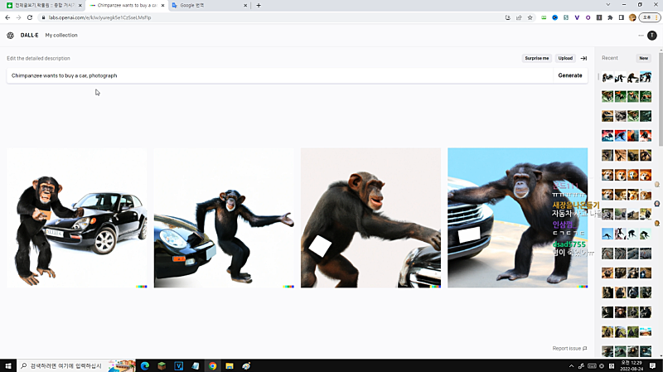Open the Windows Start menu
Screen dimensions: 663x372
pyautogui.click(x=8, y=365)
